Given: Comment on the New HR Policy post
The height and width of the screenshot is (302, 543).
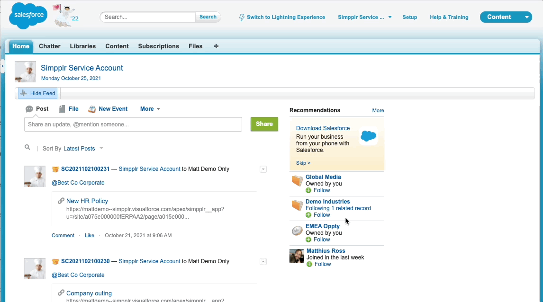Looking at the screenshot, I should (63, 235).
